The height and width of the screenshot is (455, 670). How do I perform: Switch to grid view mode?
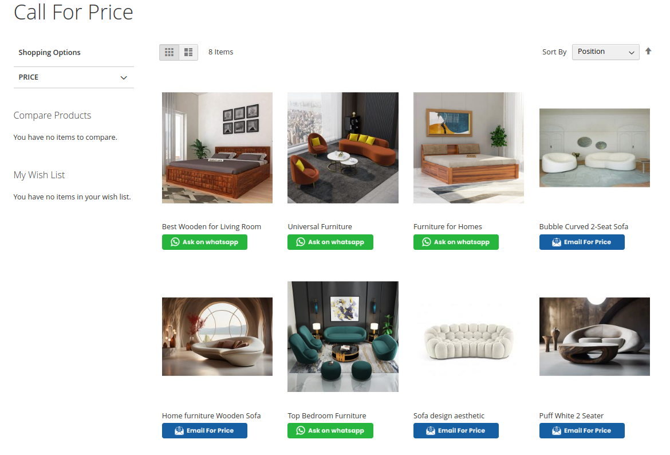pyautogui.click(x=169, y=52)
